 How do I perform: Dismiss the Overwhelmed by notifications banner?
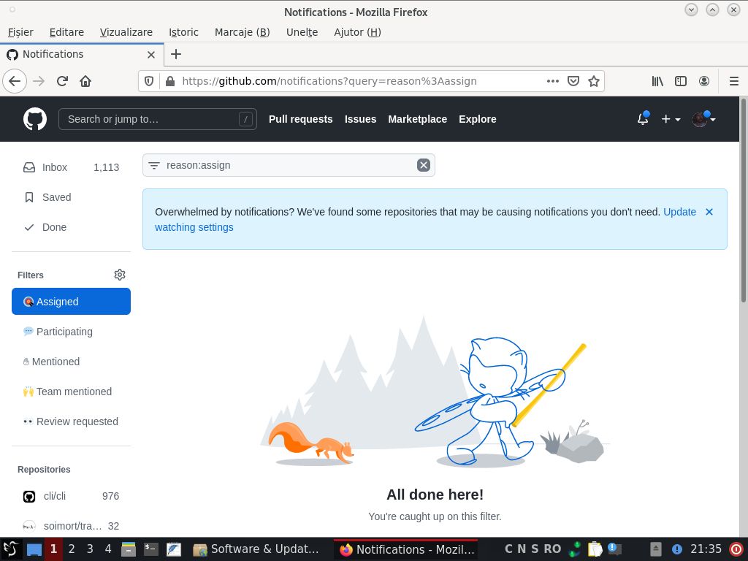click(x=709, y=212)
